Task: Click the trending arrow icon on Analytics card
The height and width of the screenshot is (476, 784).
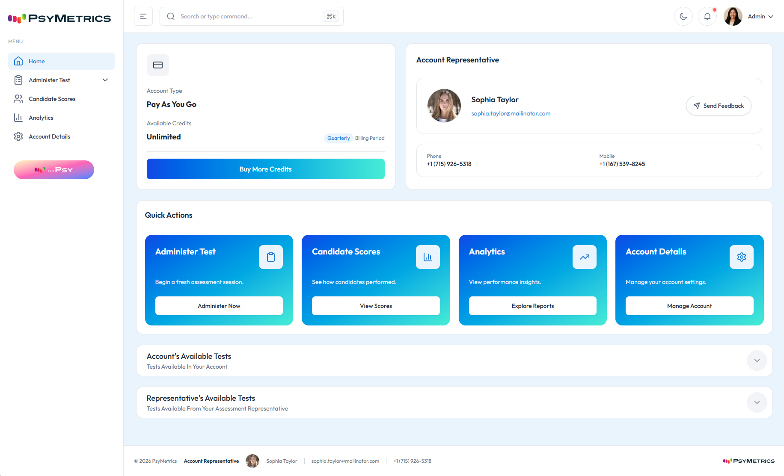Action: click(584, 257)
